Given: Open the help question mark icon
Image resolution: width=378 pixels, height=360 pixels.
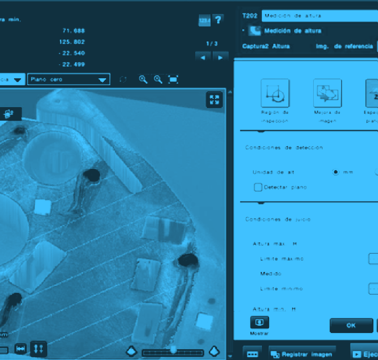Looking at the screenshot, I should pos(218,20).
